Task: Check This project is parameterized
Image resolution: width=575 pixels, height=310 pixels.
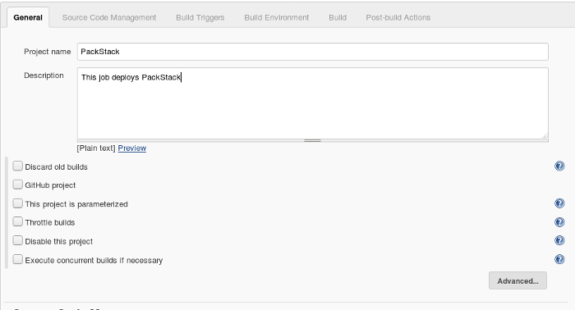Action: pyautogui.click(x=17, y=203)
